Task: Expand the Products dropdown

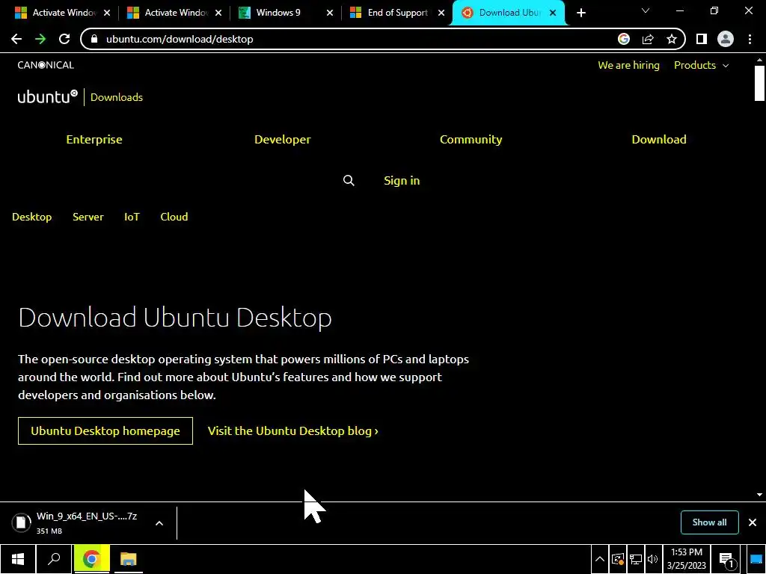Action: 701,65
